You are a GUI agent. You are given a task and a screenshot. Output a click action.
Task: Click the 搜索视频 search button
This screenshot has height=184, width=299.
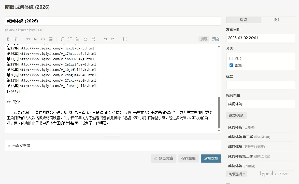[236, 115]
